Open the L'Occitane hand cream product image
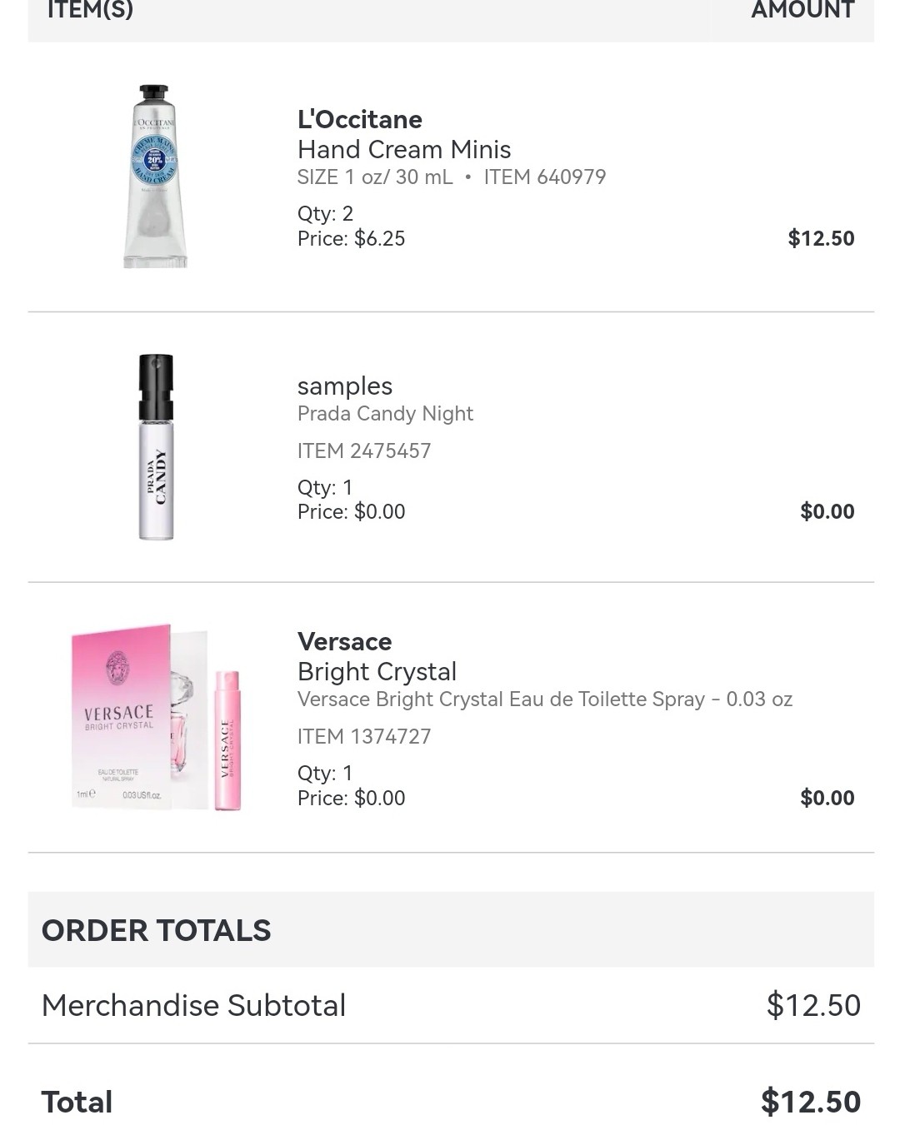 coord(155,177)
